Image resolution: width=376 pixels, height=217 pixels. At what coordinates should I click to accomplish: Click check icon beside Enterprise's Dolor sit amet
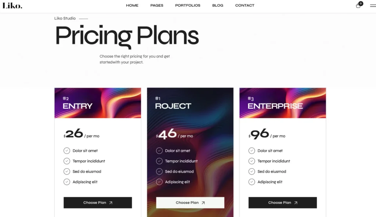(x=252, y=151)
